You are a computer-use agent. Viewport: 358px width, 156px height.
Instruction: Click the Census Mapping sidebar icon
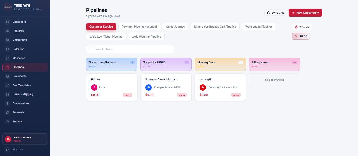coord(8,94)
